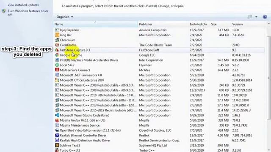Click the vertical scrollbar thumb

click(x=268, y=78)
